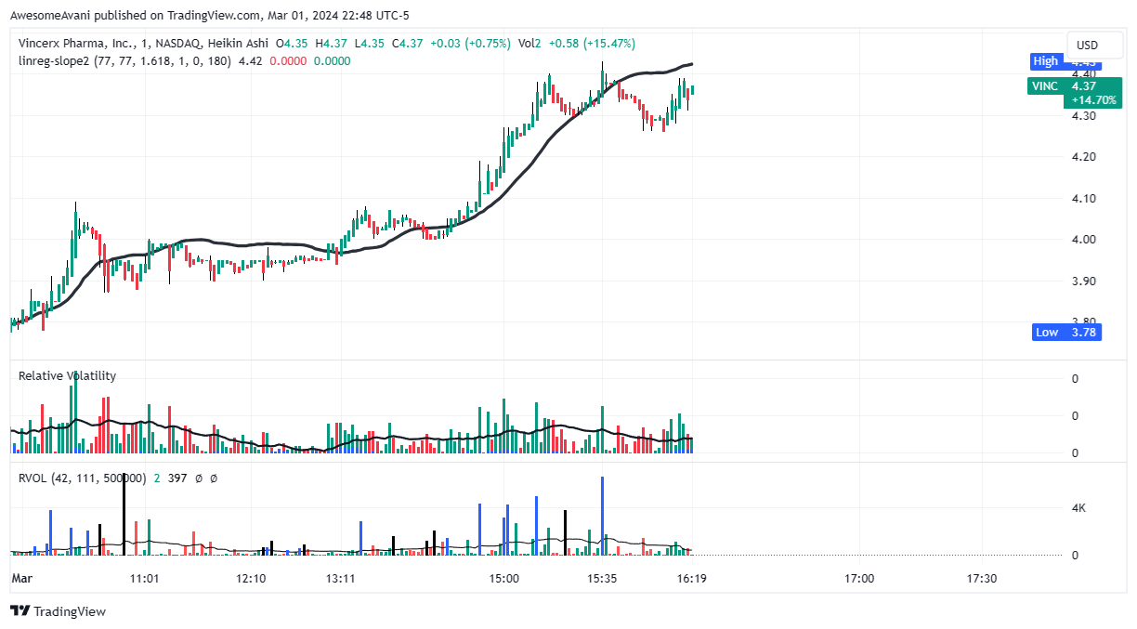1137x629 pixels.
Task: Click the 15:35 time axis label
Action: (x=603, y=578)
